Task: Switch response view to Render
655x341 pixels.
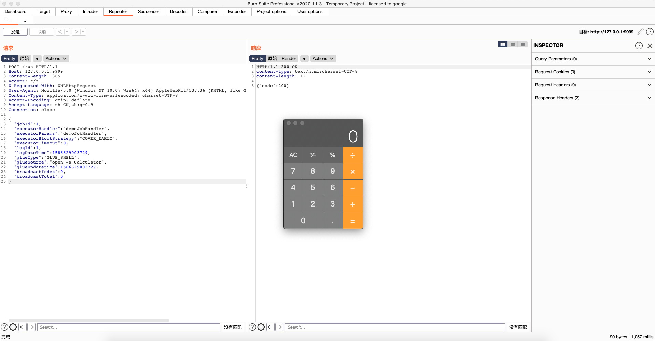Action: (x=289, y=59)
